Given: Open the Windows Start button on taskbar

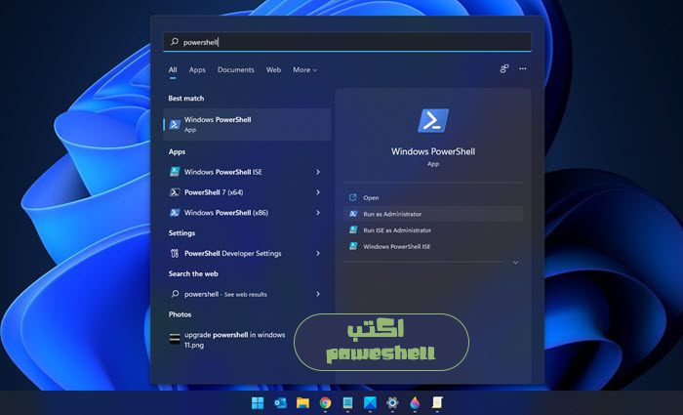Looking at the screenshot, I should pos(258,402).
